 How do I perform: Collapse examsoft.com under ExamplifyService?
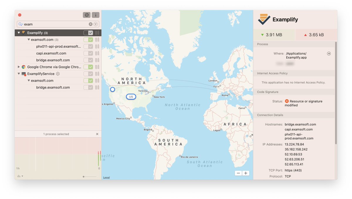(29, 81)
